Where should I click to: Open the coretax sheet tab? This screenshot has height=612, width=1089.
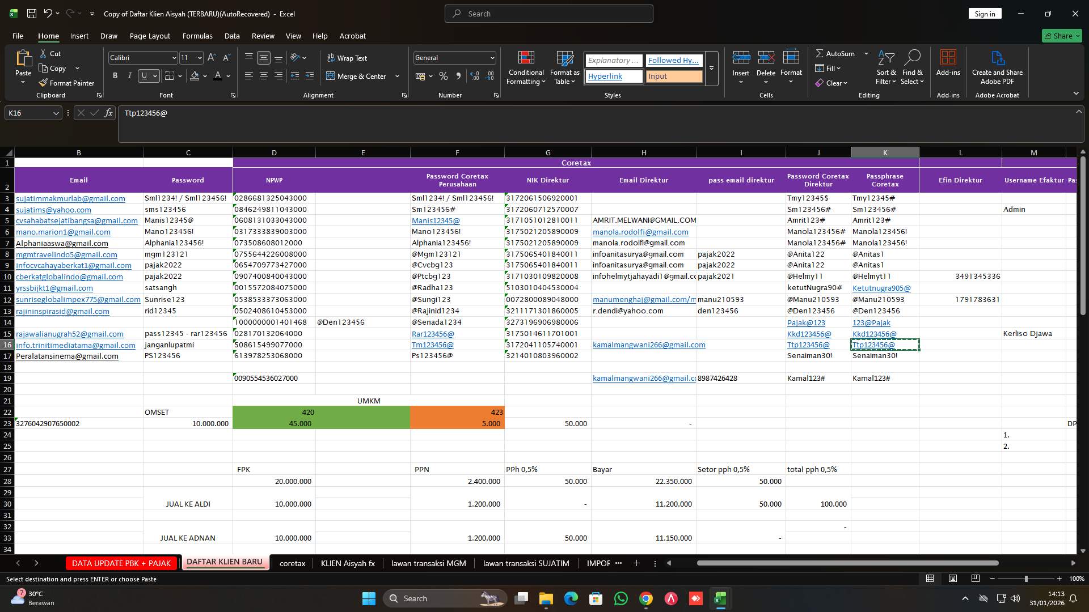[292, 563]
